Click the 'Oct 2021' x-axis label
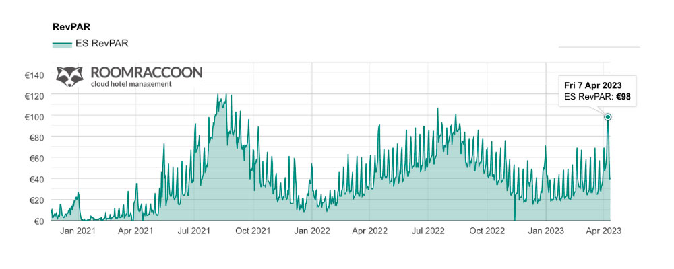 coord(253,231)
